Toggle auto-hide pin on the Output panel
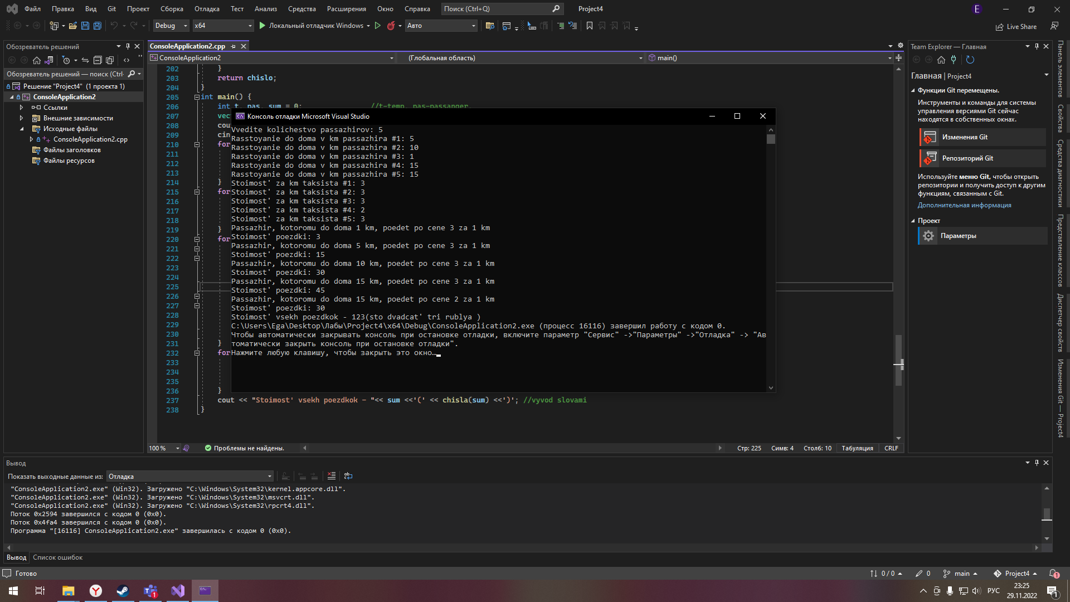The width and height of the screenshot is (1070, 602). (x=1037, y=463)
